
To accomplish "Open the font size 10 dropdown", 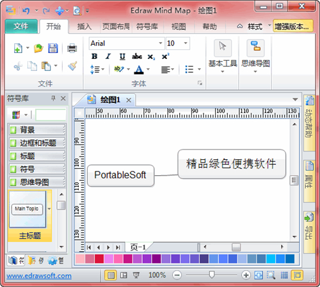I will 186,43.
